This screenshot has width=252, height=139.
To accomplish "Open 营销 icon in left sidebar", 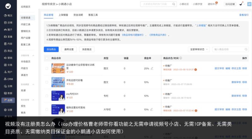I will click(x=5, y=58).
